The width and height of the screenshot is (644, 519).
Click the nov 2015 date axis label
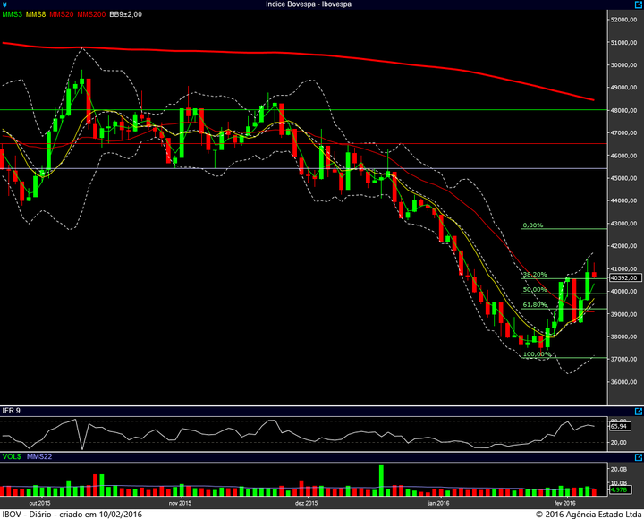click(x=181, y=504)
